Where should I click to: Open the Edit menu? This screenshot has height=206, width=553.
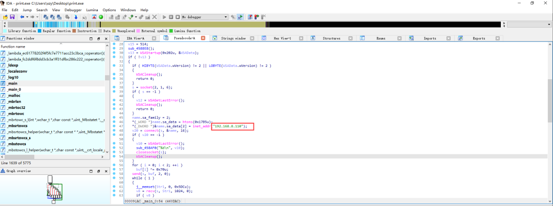tap(15, 10)
